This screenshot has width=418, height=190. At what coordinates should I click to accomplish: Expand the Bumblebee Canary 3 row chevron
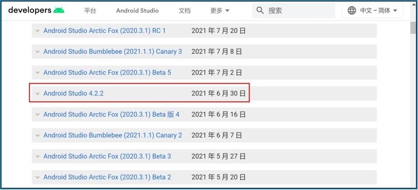tap(38, 52)
